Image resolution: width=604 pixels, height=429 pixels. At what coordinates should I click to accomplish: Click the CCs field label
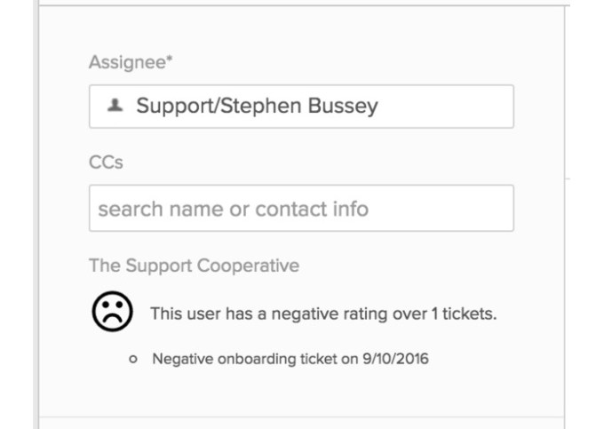point(106,163)
